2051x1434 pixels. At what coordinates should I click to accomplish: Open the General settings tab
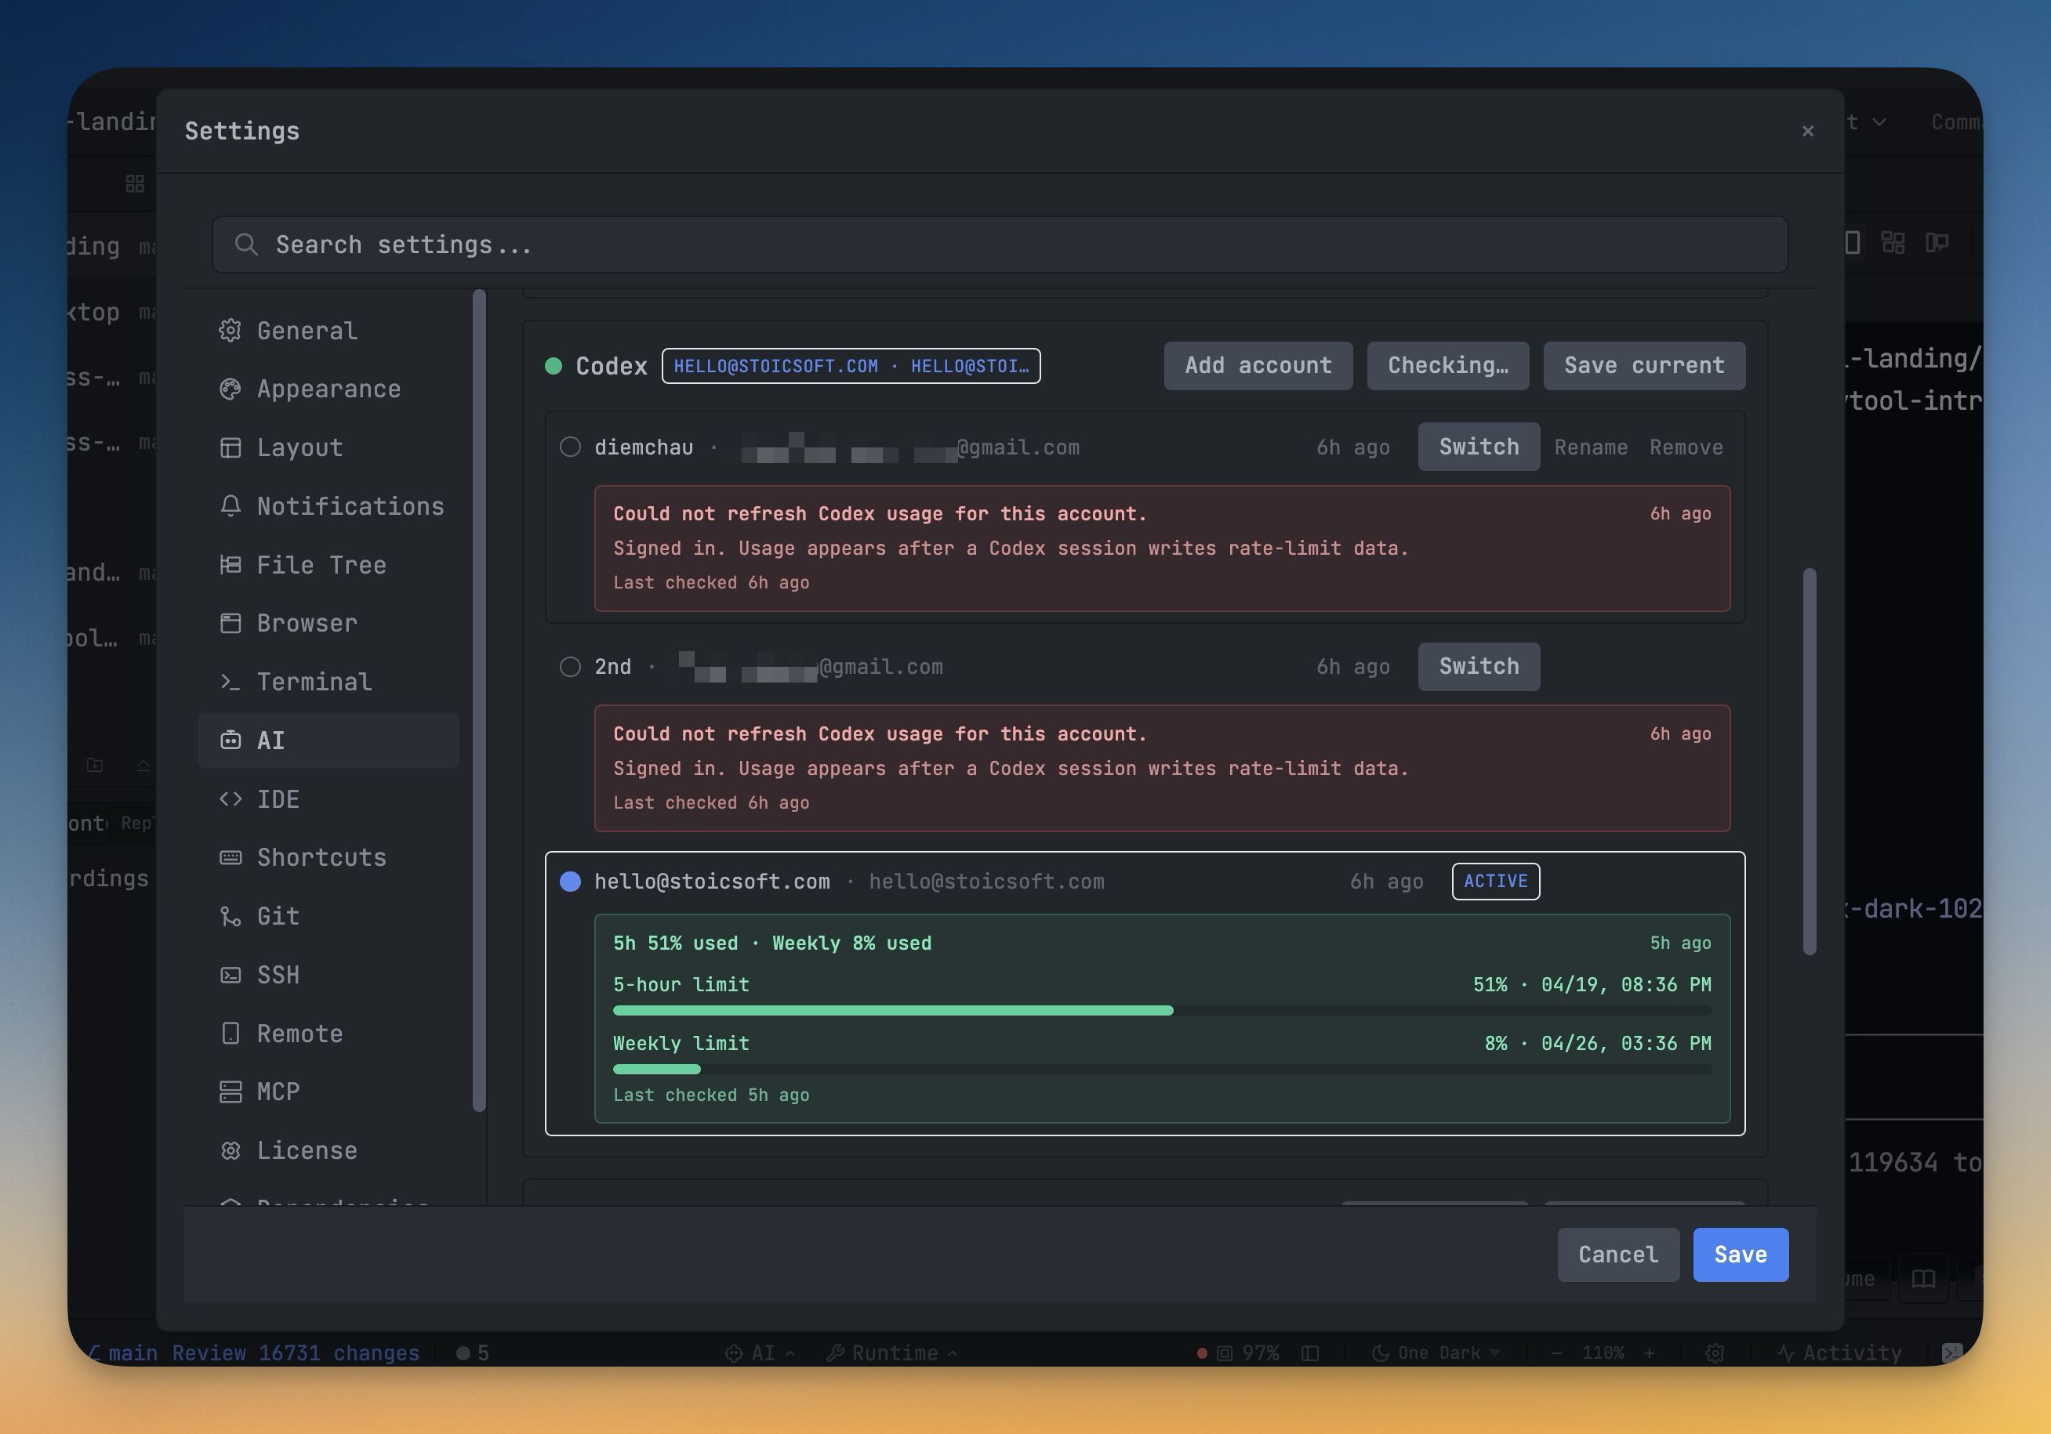click(306, 331)
